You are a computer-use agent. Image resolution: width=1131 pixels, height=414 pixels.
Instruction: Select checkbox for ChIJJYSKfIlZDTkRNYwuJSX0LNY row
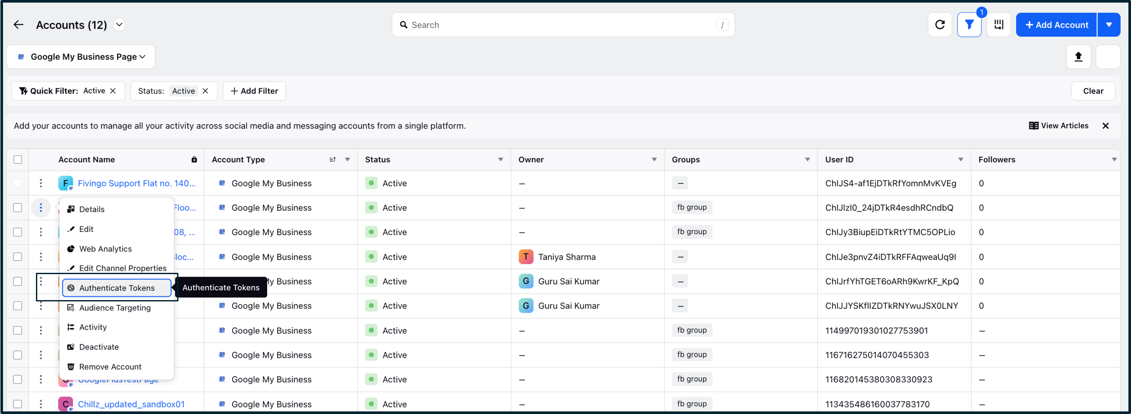pos(18,306)
